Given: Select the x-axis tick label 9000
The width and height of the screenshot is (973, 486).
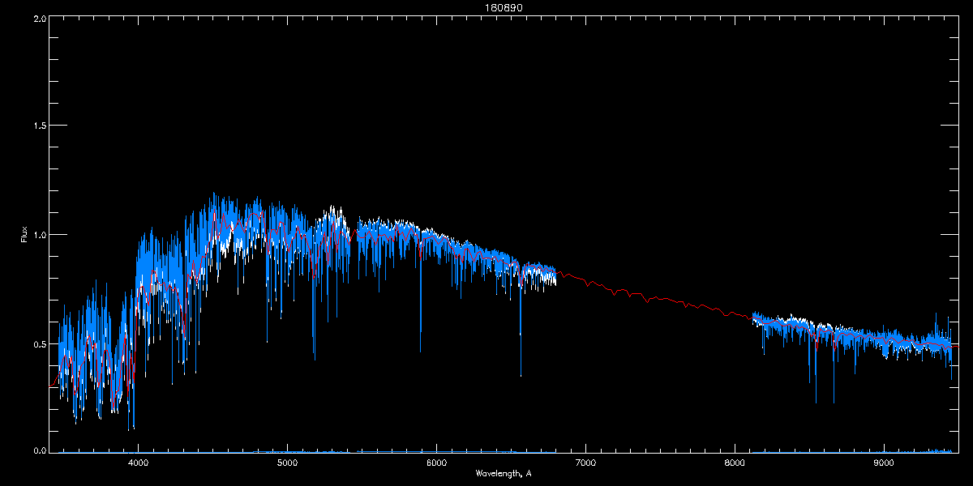Looking at the screenshot, I should [x=884, y=463].
